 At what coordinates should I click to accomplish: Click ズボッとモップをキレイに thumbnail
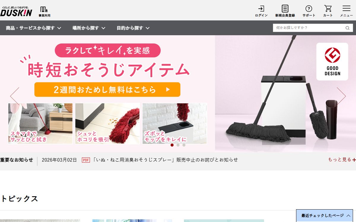pos(175,123)
